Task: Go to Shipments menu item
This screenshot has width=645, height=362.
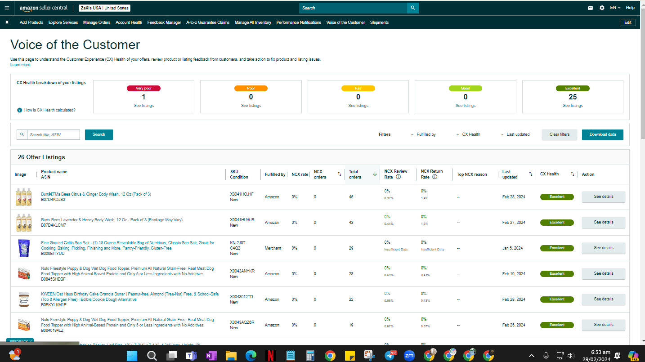Action: [x=379, y=22]
